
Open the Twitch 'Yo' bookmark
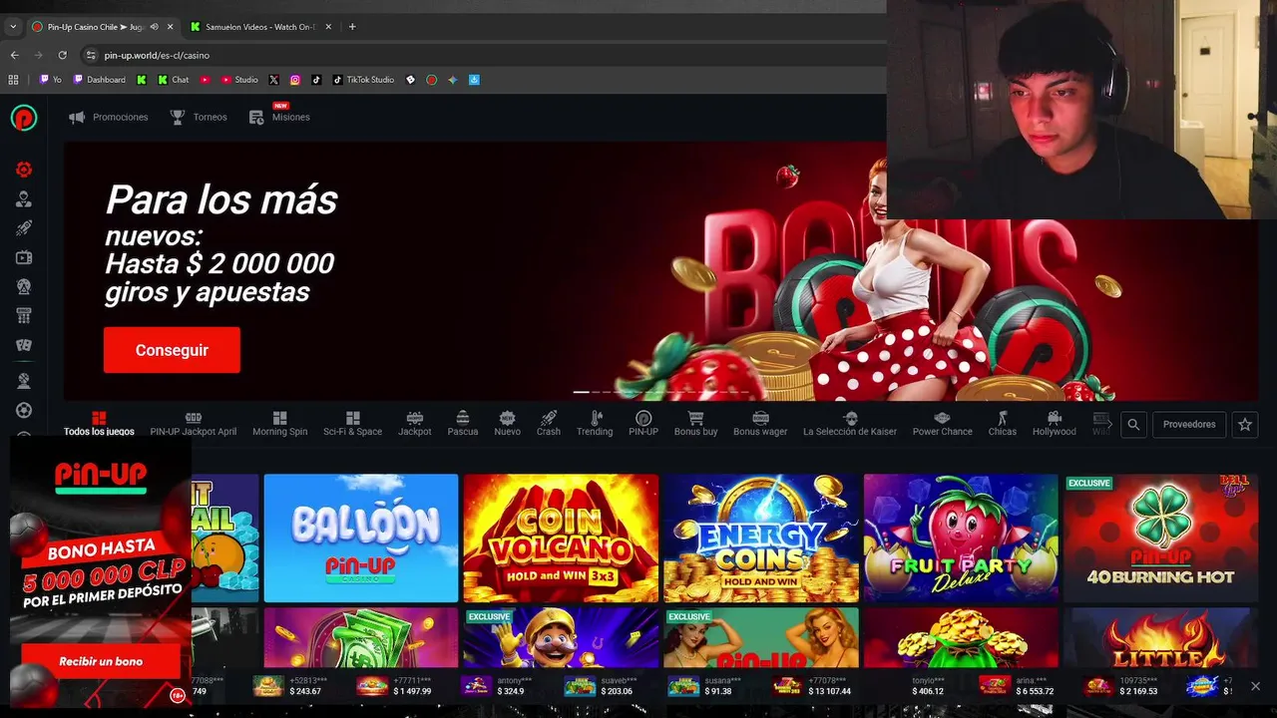(50, 80)
